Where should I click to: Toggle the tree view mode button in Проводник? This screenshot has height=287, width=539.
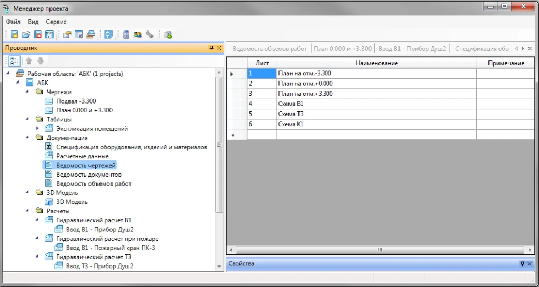(14, 60)
